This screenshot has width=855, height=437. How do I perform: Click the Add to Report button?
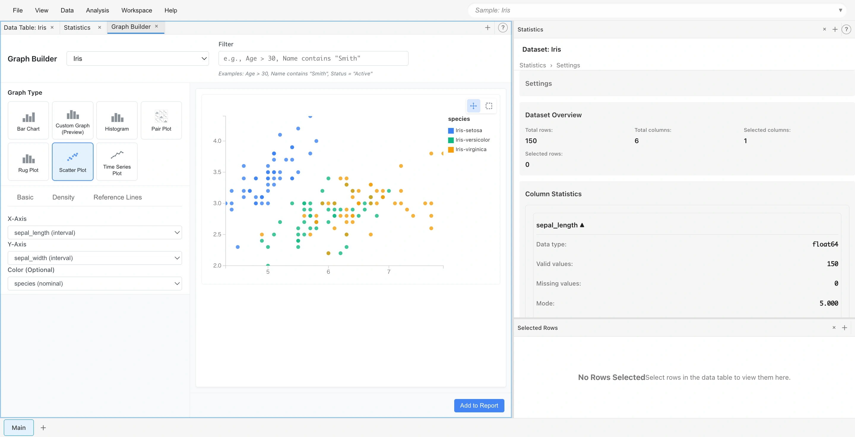tap(479, 406)
